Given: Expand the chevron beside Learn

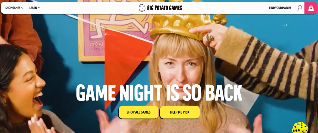Looking at the screenshot, I should tap(39, 8).
